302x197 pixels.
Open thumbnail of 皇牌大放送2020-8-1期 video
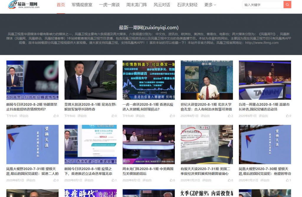pos(91,80)
